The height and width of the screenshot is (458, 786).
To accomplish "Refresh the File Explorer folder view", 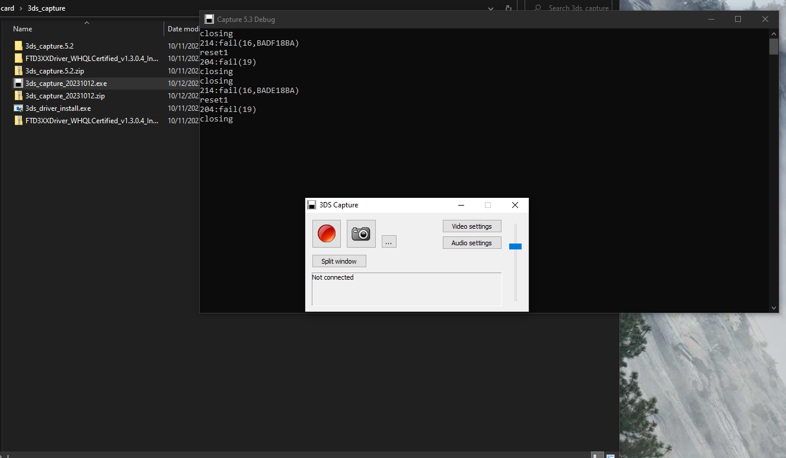I will point(508,8).
